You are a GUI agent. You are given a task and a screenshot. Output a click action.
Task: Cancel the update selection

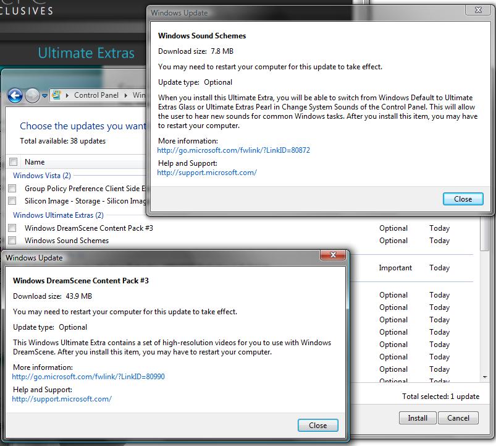pyautogui.click(x=458, y=418)
